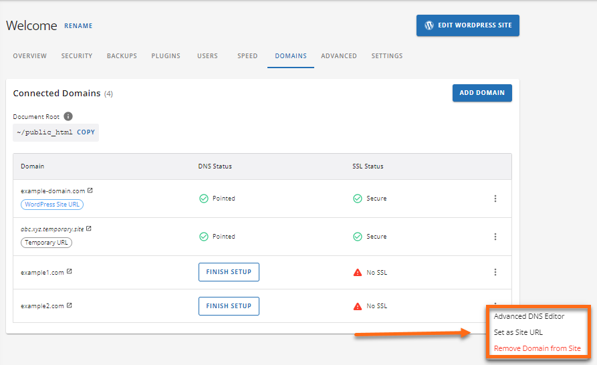The image size is (597, 365).
Task: Click the Rename link beside Welcome
Action: tap(78, 26)
